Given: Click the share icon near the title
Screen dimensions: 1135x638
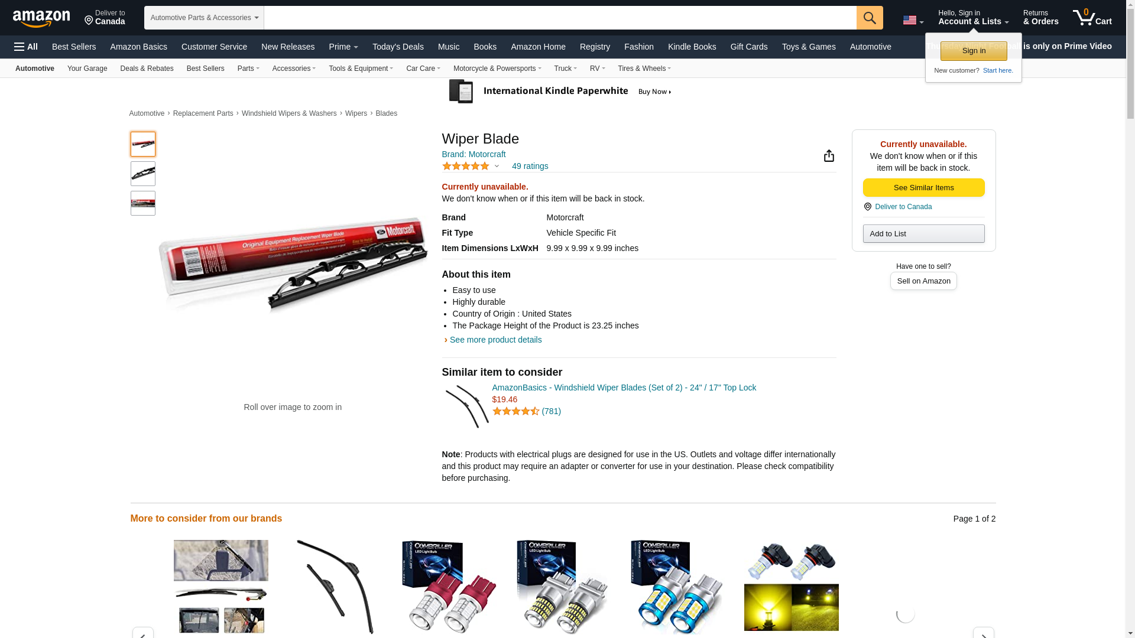Looking at the screenshot, I should point(829,155).
